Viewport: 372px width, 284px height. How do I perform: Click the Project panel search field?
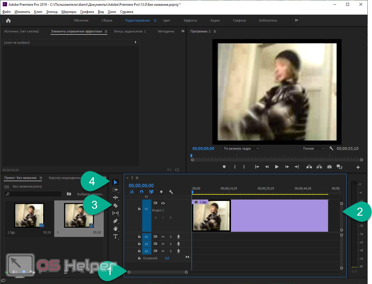pos(33,194)
